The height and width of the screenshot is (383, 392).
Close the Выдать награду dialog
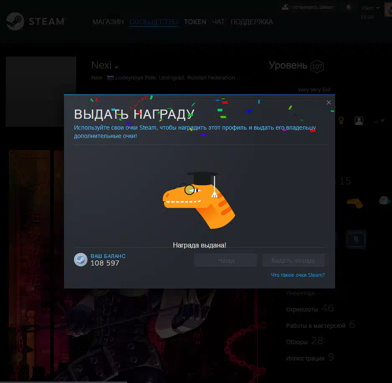point(329,102)
